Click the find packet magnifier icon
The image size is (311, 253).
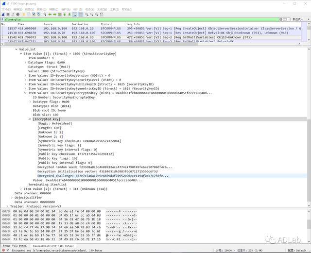pos(45,14)
